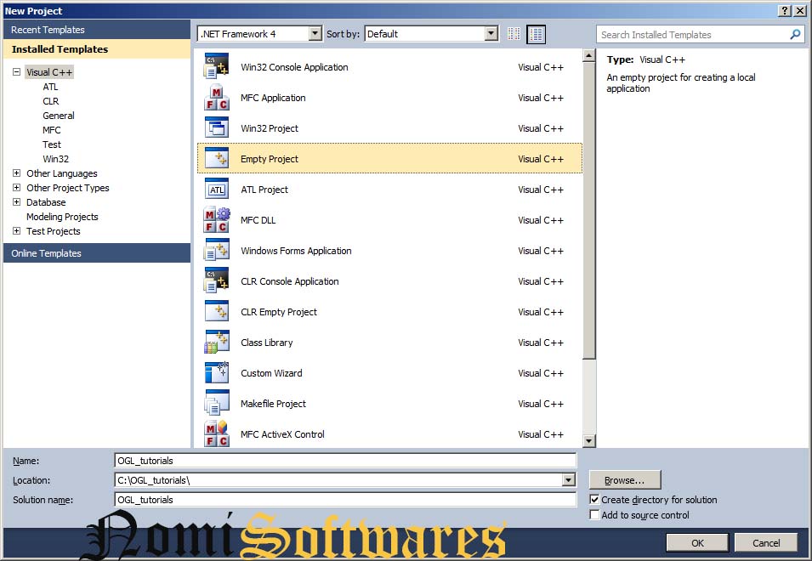Select the Makefile Project template name
The image size is (812, 561).
click(273, 404)
